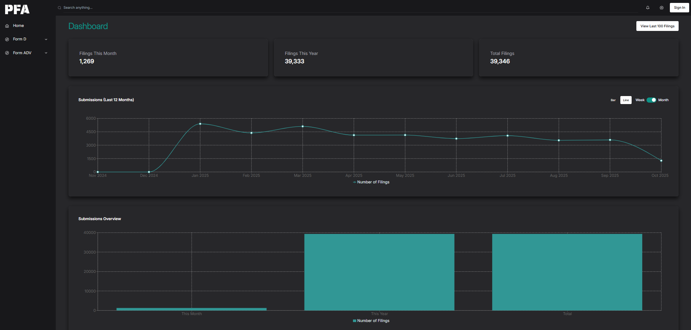Screen dimensions: 691x330
Task: Select the Line chart tab
Action: point(626,100)
